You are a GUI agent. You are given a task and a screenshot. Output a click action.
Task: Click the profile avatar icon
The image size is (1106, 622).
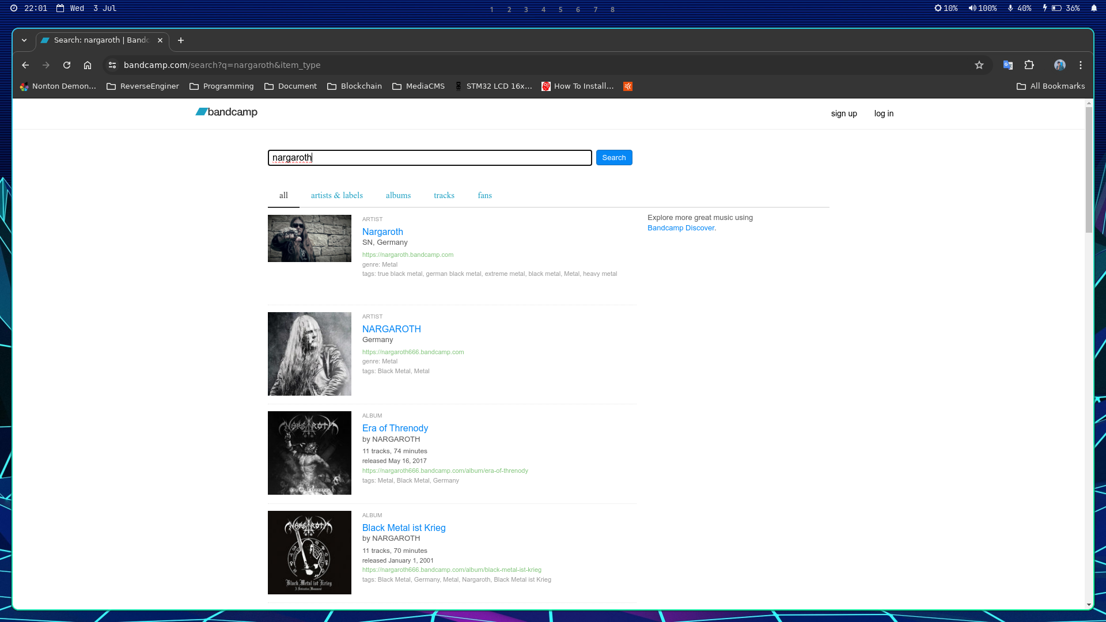1060,65
